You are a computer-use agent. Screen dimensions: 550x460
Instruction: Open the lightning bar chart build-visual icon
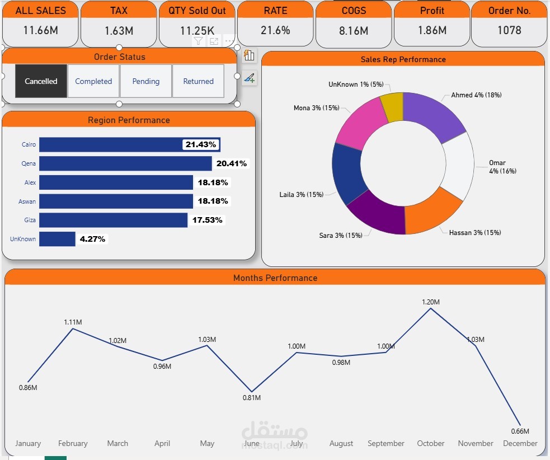pos(249,55)
